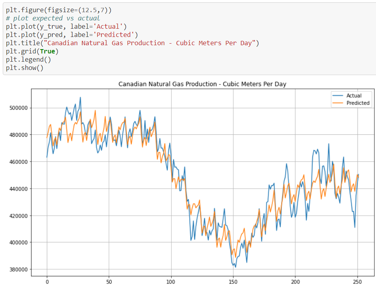Click the 480000 y-axis tick label
The width and height of the screenshot is (376, 292).
point(18,135)
